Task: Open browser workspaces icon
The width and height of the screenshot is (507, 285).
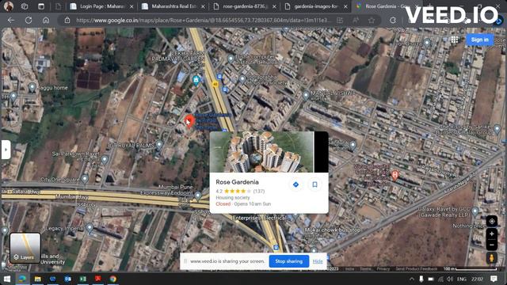Action: [25, 6]
